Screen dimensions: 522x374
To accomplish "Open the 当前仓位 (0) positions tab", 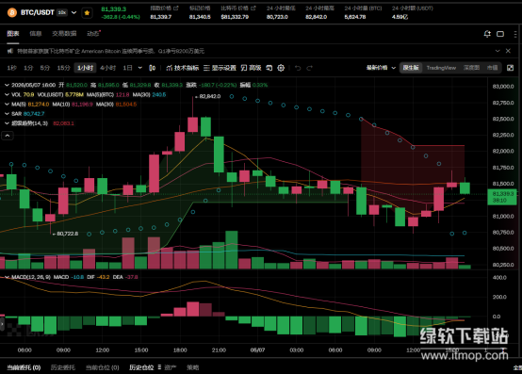I will (102, 367).
